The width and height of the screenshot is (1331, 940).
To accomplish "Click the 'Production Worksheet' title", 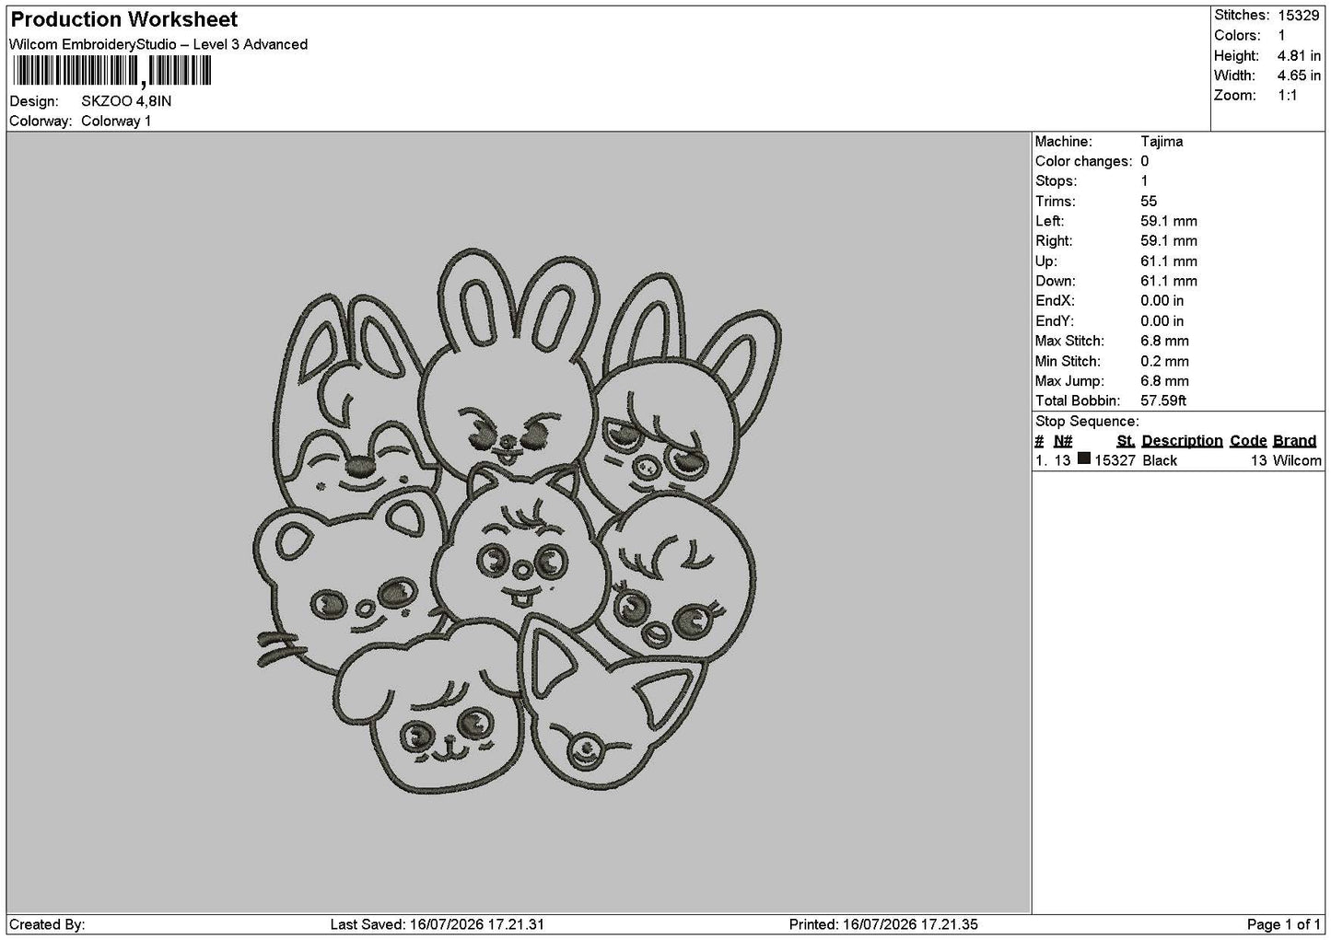I will (123, 19).
